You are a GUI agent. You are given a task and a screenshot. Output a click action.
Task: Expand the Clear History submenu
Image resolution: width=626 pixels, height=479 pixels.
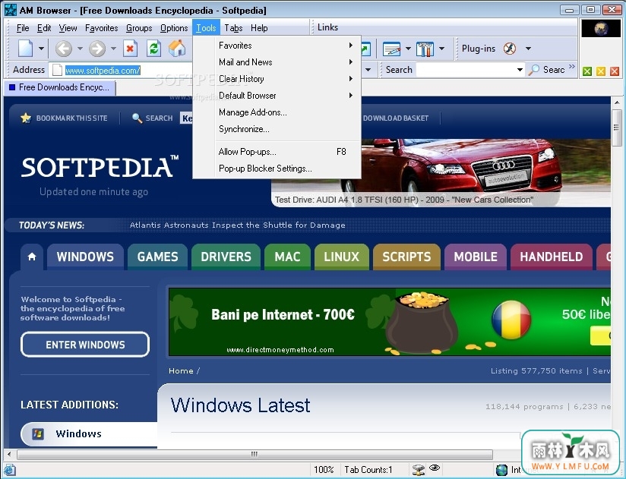[x=277, y=79]
